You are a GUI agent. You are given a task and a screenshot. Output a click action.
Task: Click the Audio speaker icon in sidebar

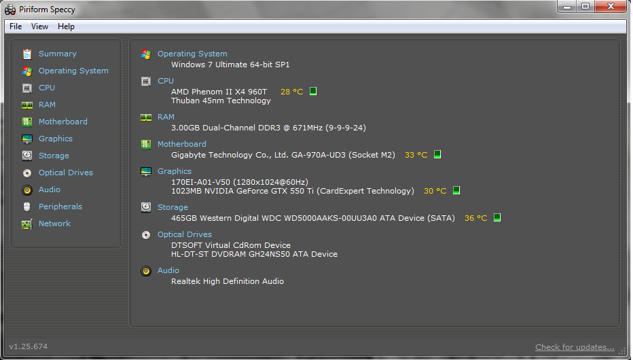click(x=27, y=190)
